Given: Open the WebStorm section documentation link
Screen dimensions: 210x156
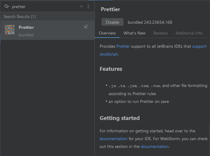Looking at the screenshot, I should click(154, 146).
